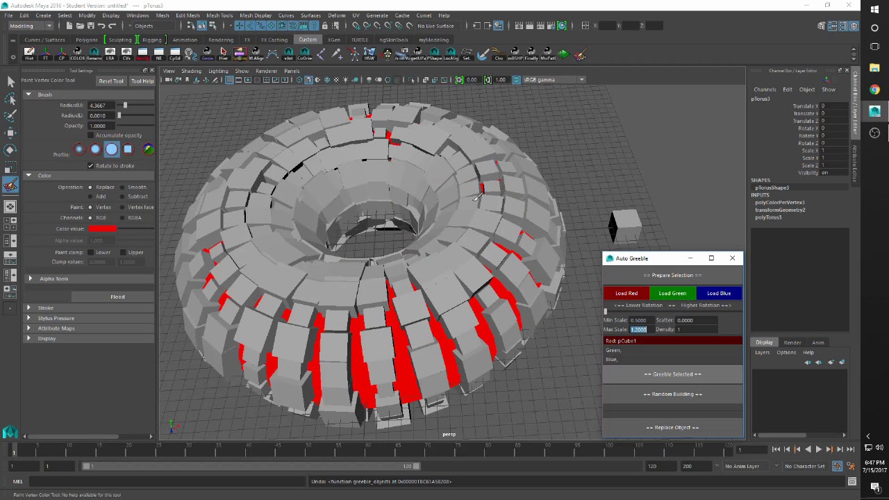Choose the square brush profile
This screenshot has height=500, width=889.
tap(128, 149)
